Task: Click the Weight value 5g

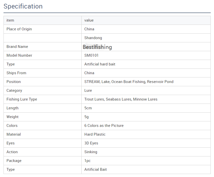Action: point(86,117)
